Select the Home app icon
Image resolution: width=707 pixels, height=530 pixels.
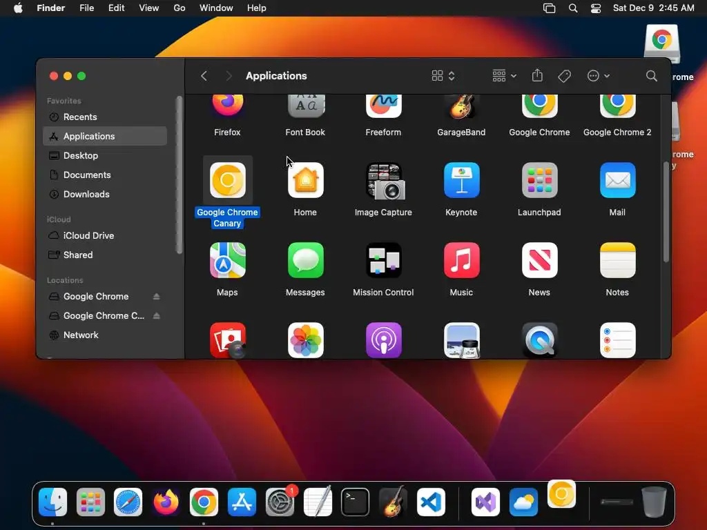306,180
